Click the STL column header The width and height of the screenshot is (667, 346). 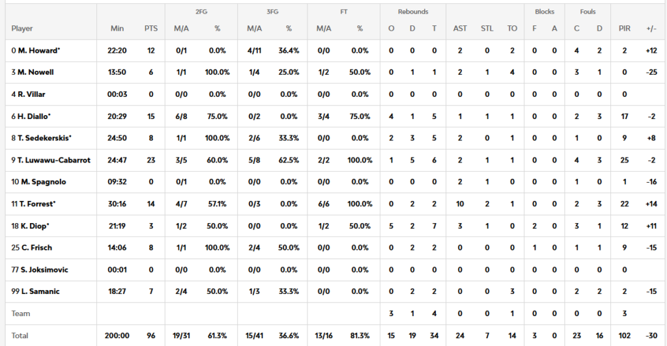(x=487, y=29)
